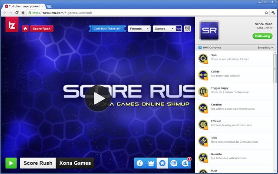
Task: Play the Score Rush video overlay
Action: tap(98, 98)
